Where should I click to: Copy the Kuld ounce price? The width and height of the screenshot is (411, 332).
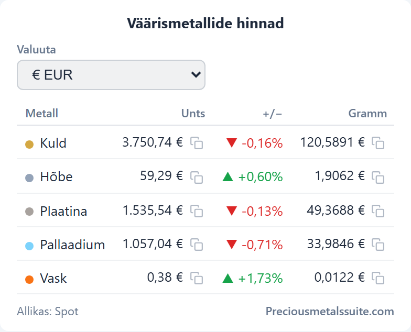tap(197, 143)
